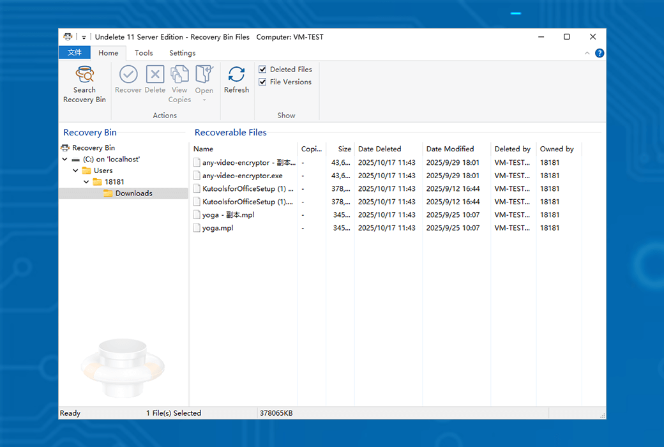Screen dimensions: 664x447
Task: Collapse the ribbon with the chevron arrow
Action: [587, 54]
